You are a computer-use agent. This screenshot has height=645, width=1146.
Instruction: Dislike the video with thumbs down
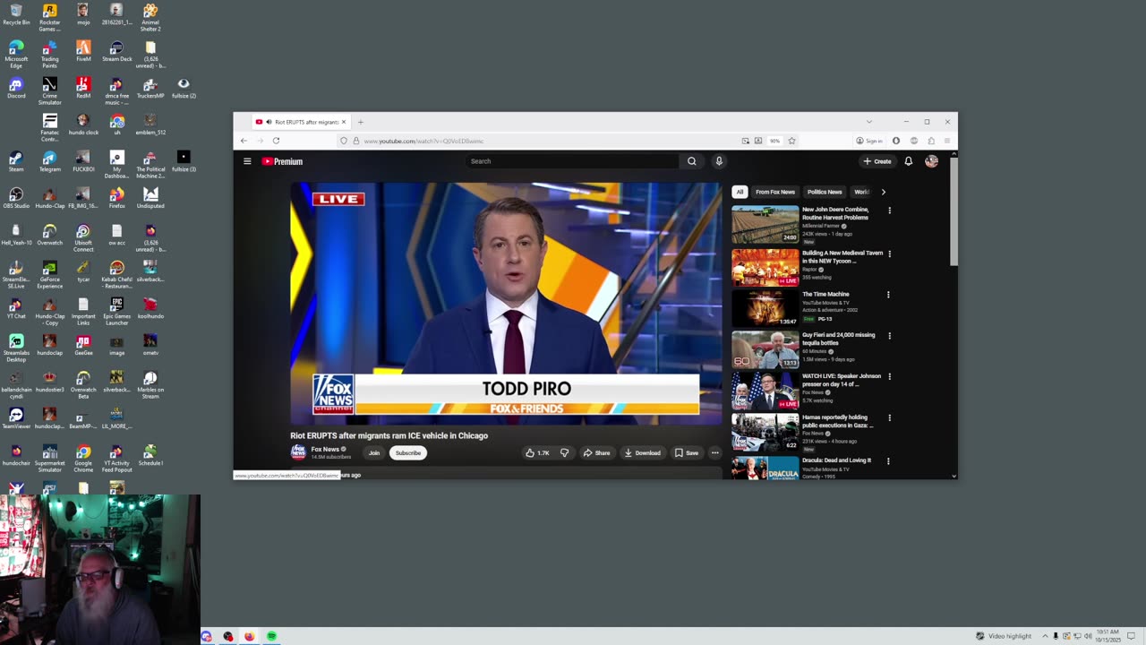click(564, 452)
